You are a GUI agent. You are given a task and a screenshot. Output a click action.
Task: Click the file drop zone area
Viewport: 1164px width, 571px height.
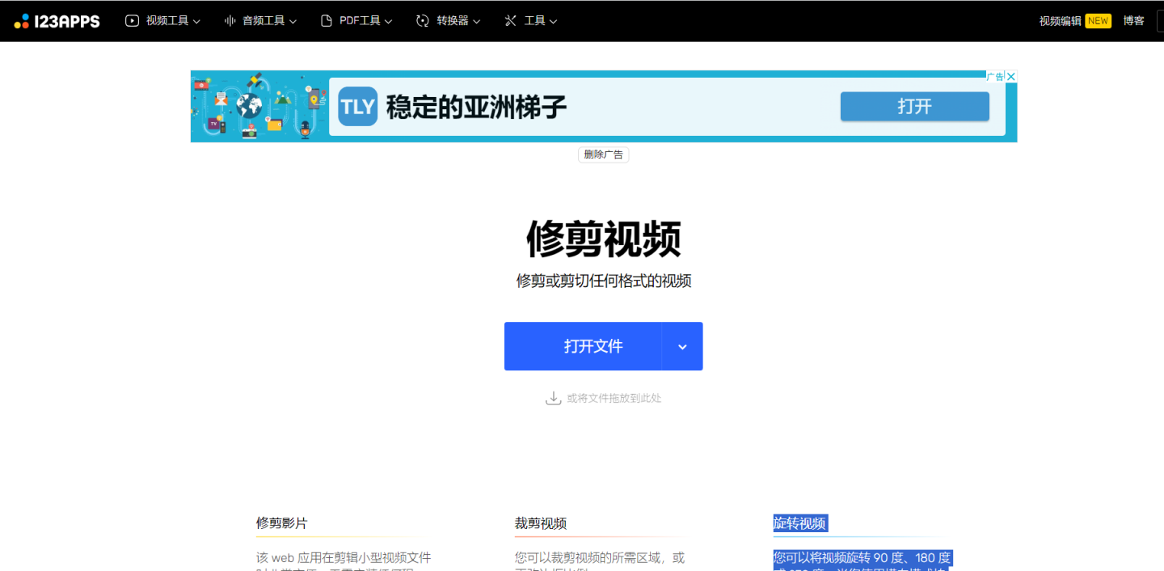click(603, 397)
